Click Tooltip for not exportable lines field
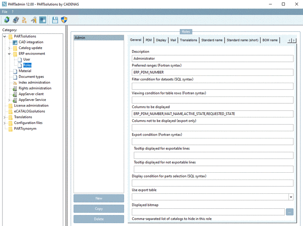 coord(214,169)
